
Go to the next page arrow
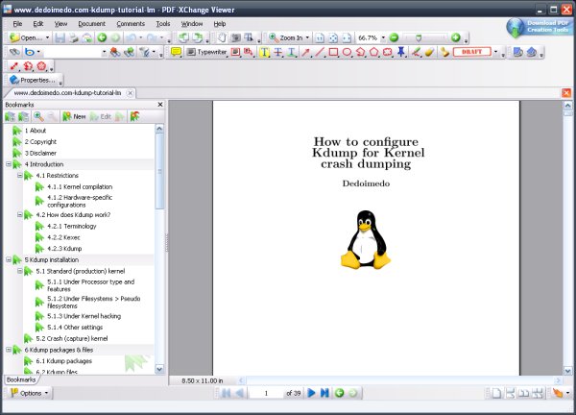pyautogui.click(x=311, y=393)
